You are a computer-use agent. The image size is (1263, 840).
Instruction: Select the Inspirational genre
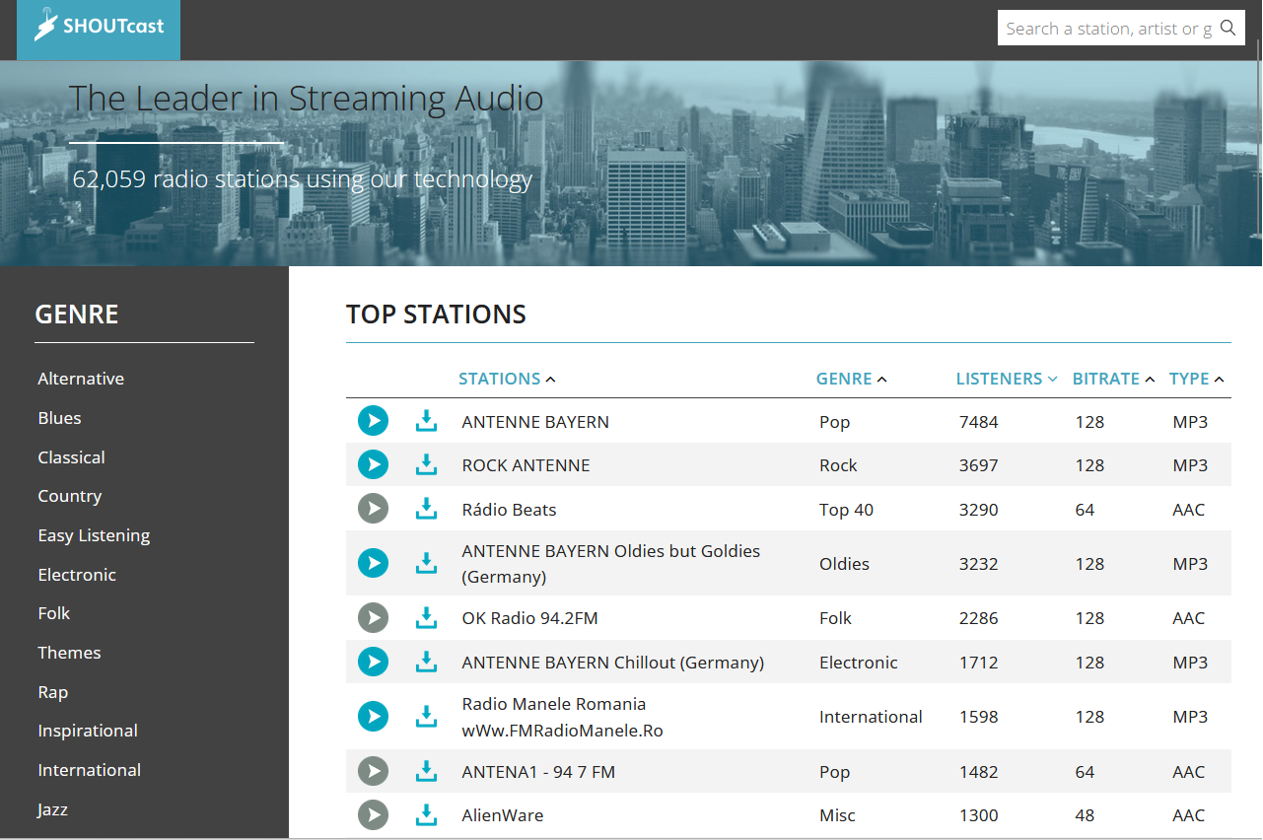(88, 731)
